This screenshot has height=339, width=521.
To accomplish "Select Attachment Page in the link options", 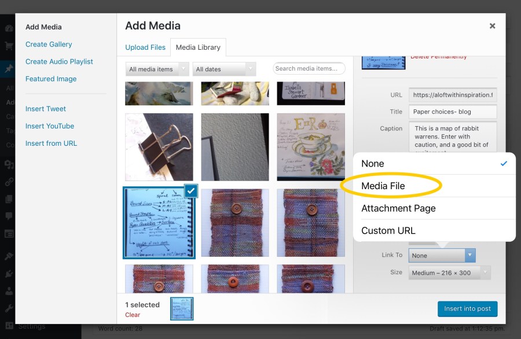I will coord(398,208).
